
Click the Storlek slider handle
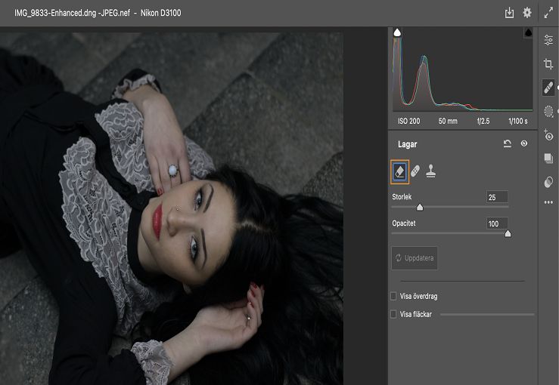pos(420,207)
